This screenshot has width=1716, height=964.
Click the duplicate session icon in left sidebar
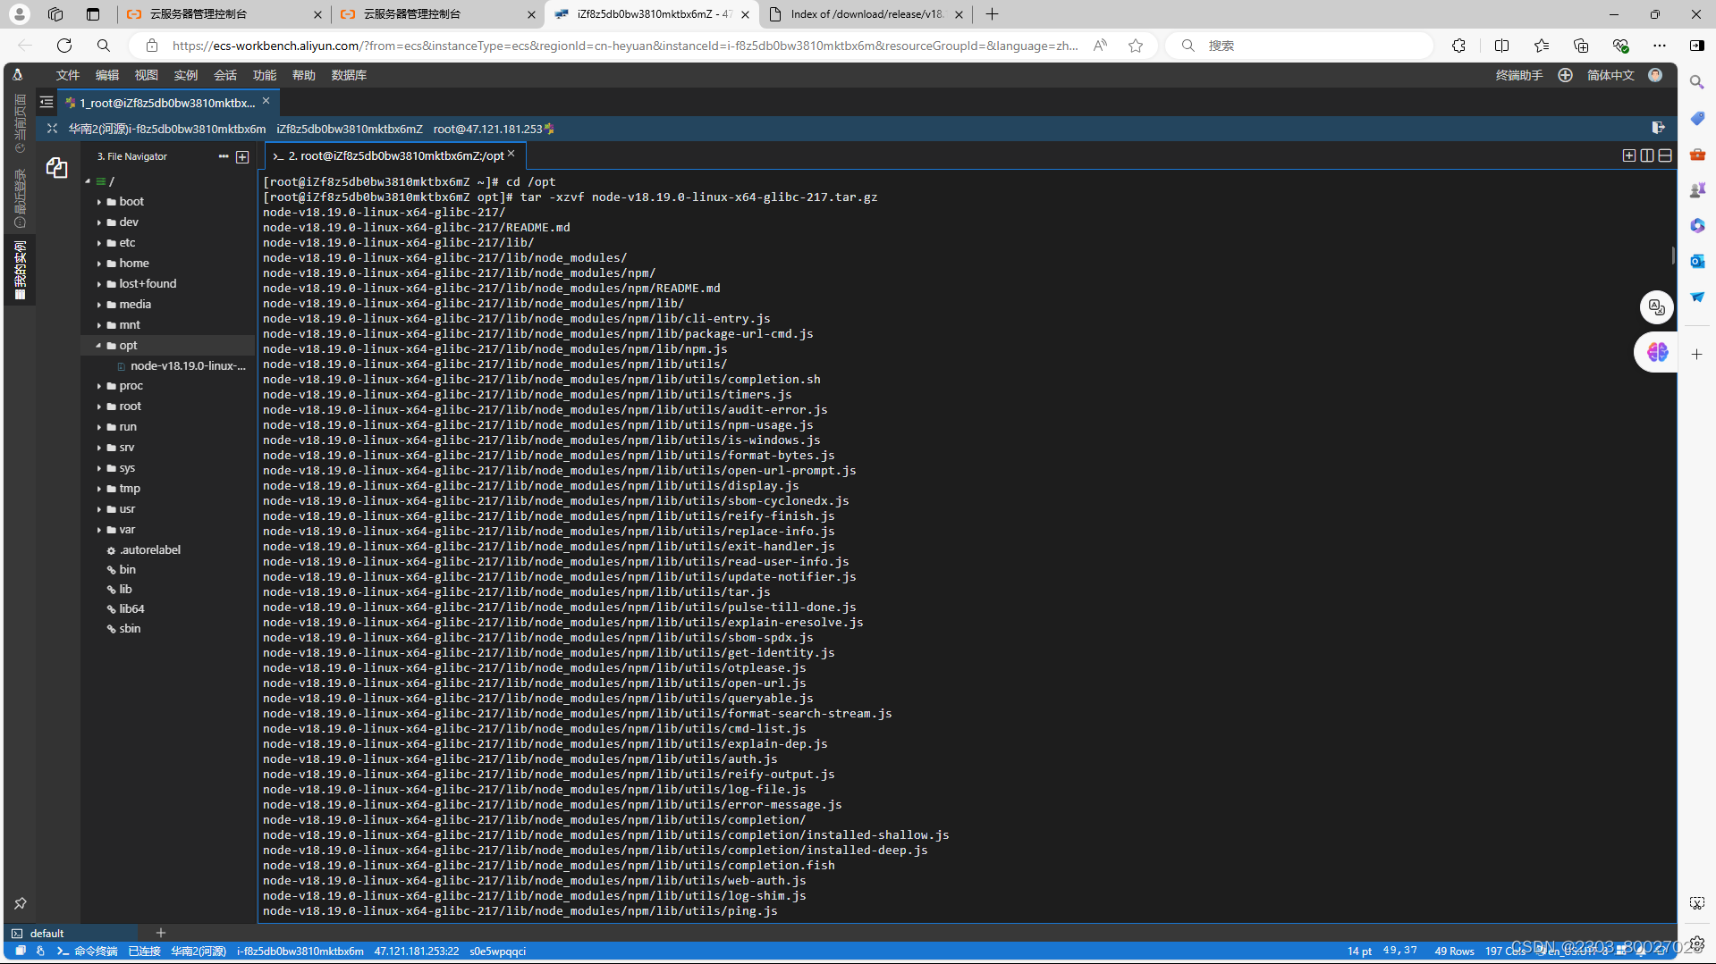click(57, 168)
